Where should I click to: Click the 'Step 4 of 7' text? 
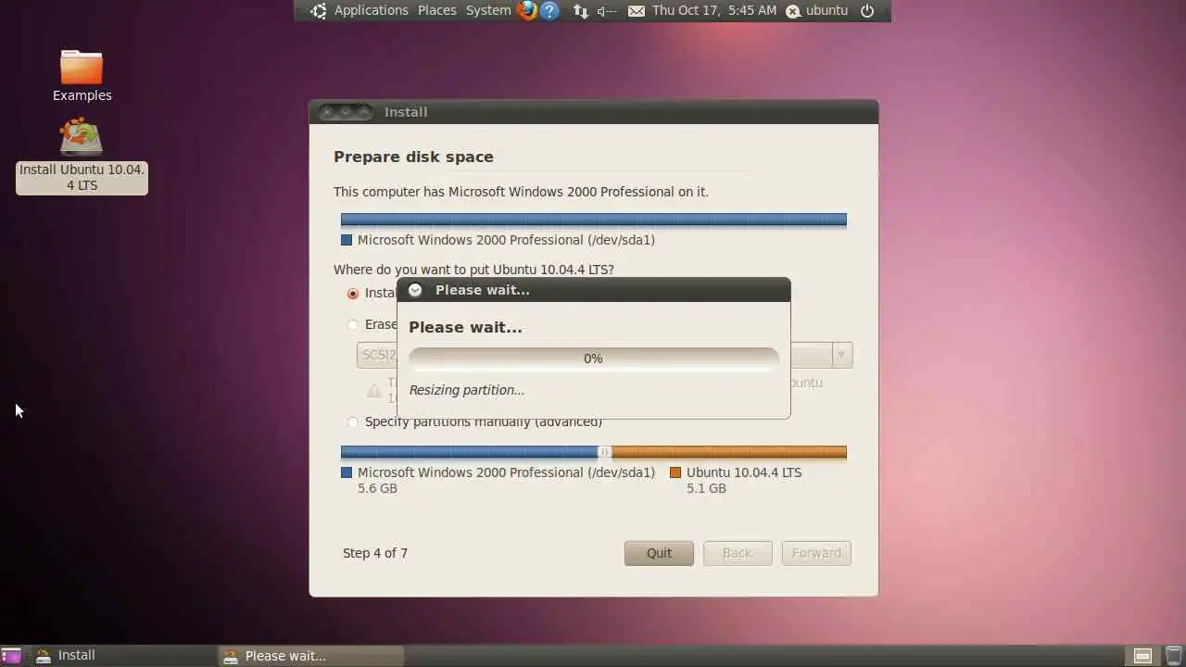pos(375,553)
